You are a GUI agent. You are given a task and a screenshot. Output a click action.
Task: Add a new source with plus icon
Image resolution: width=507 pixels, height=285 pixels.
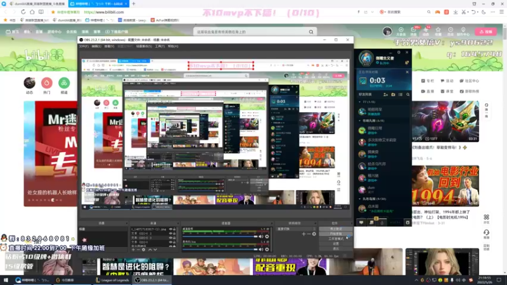pos(133,250)
